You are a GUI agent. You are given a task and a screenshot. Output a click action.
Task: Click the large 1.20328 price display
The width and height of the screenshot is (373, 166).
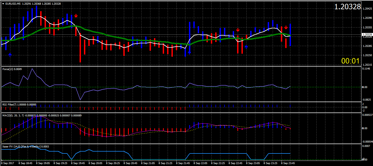point(347,7)
